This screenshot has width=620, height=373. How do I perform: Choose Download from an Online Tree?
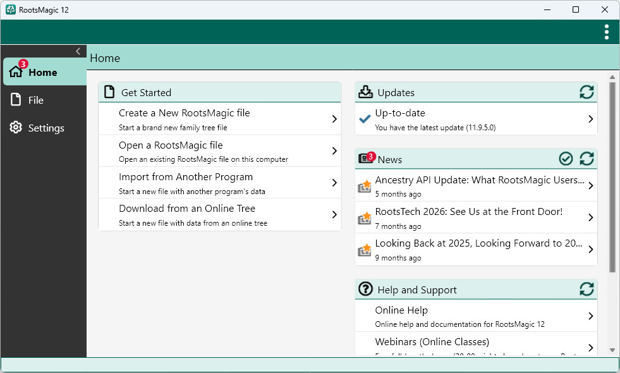pyautogui.click(x=220, y=214)
